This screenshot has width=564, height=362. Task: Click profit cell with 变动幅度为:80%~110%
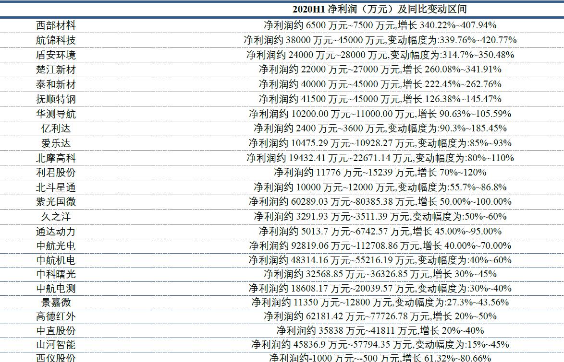point(380,158)
